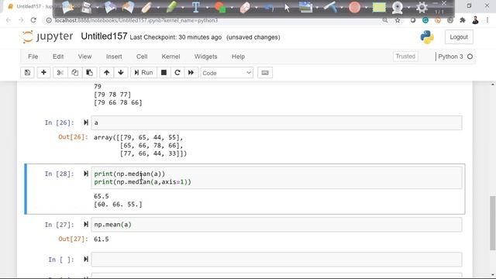Click Out[26] output prompt label
The image size is (496, 279).
pos(73,137)
